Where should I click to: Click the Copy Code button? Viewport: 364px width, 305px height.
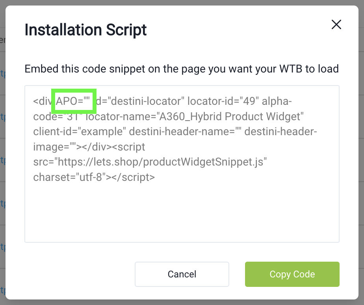point(292,274)
